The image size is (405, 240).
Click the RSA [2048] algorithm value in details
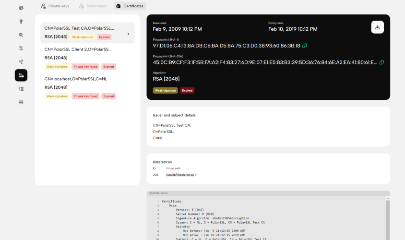(166, 79)
